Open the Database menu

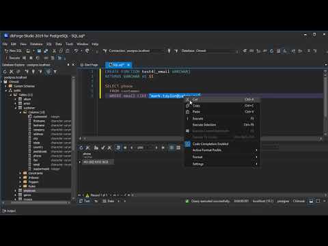click(36, 44)
